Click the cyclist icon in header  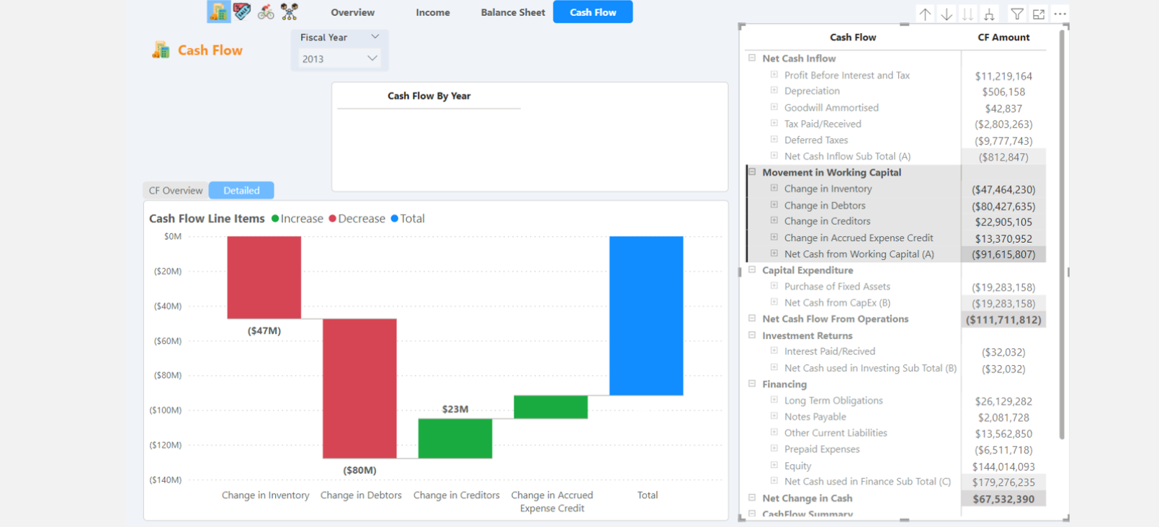pos(266,12)
